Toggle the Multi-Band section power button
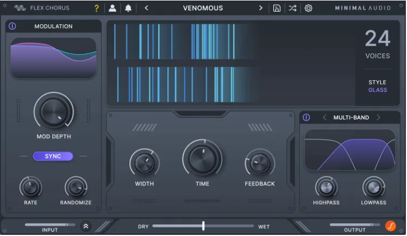 tap(307, 118)
